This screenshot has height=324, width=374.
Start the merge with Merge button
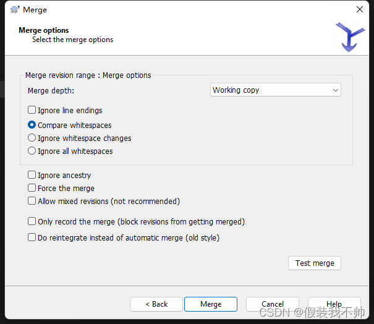(x=211, y=304)
